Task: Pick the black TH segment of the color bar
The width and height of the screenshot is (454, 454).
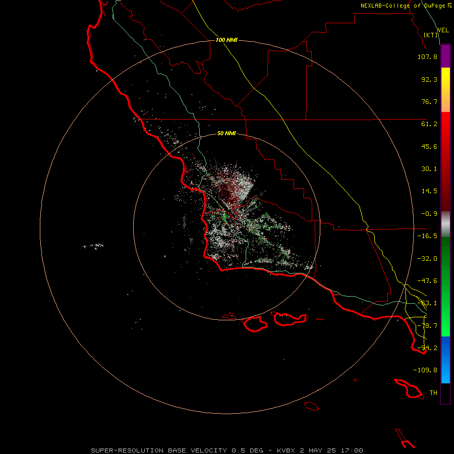Action: click(x=445, y=393)
